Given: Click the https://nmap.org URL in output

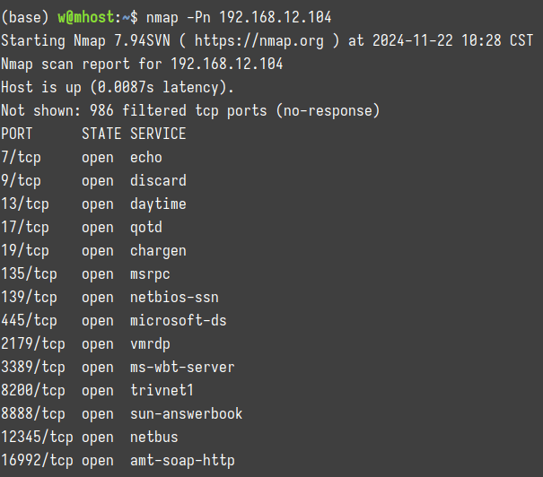Looking at the screenshot, I should pyautogui.click(x=259, y=41).
